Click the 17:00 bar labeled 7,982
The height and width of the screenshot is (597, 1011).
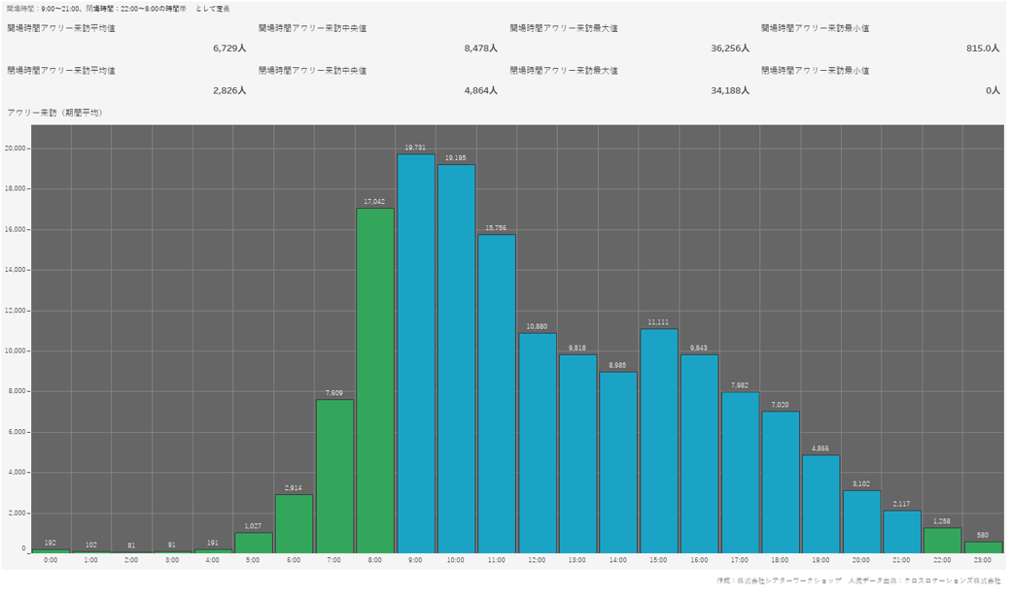(740, 473)
